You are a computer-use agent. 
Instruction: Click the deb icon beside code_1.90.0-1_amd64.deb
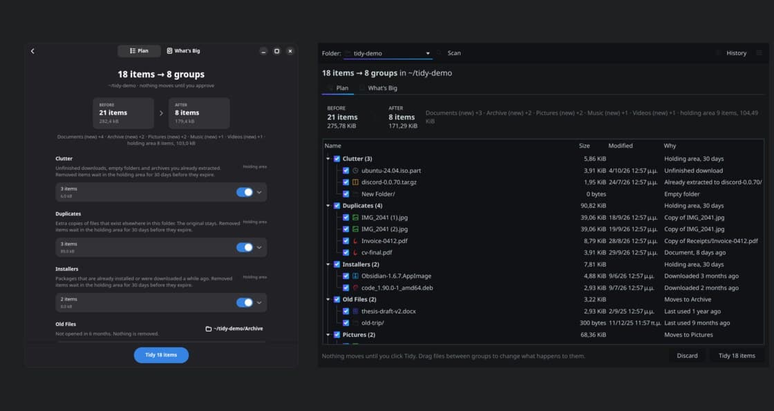click(355, 287)
